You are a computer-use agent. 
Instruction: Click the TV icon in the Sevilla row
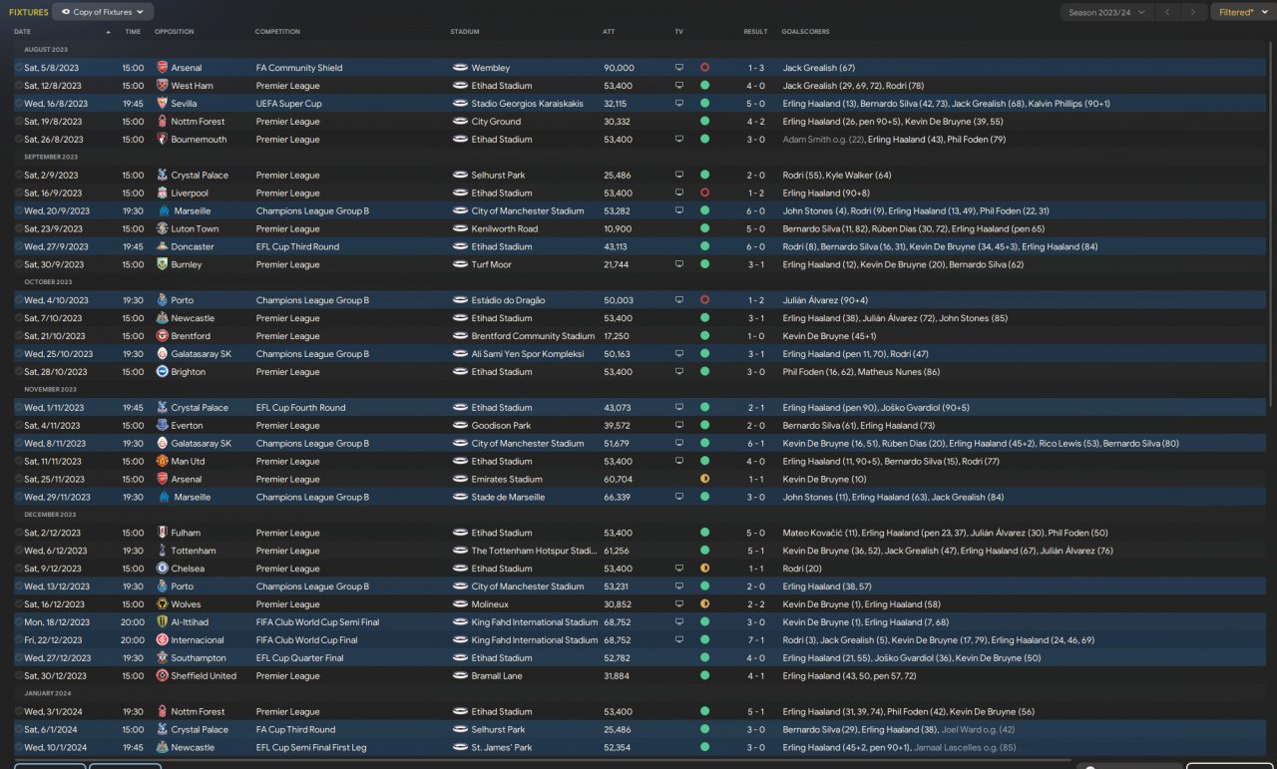(679, 104)
